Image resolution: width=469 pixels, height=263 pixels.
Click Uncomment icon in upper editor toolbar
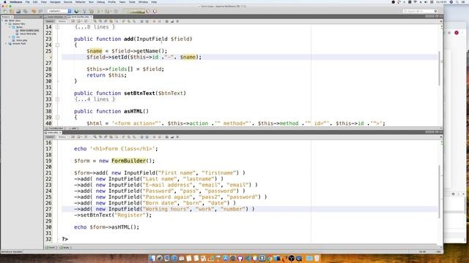click(x=172, y=21)
